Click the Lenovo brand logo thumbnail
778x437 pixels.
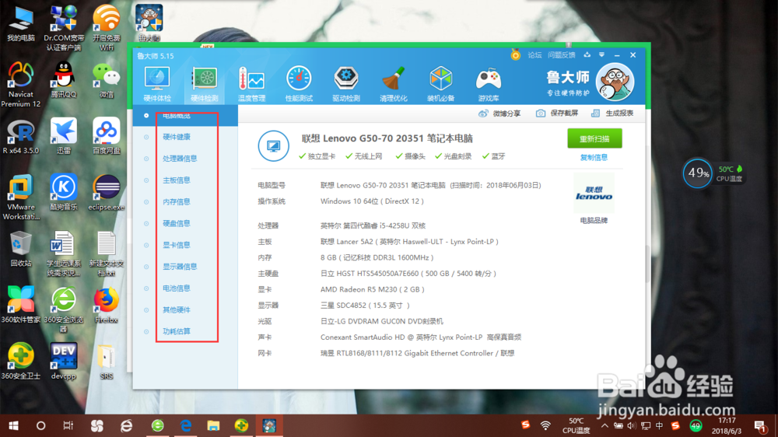(x=594, y=194)
